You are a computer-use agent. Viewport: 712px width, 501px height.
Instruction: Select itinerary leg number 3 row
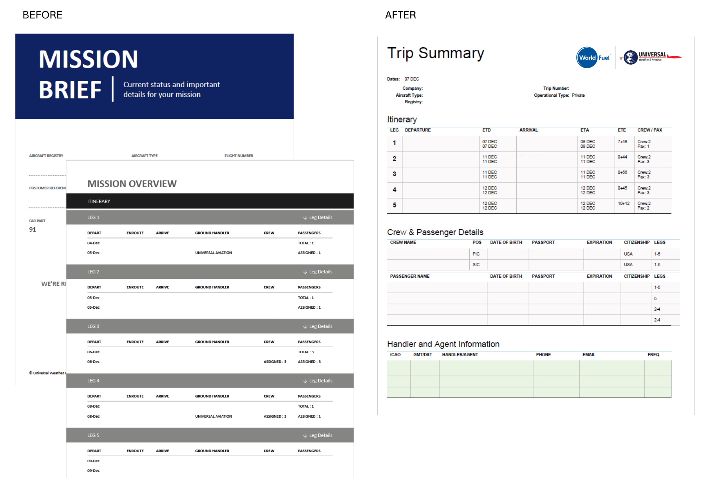[x=529, y=175]
